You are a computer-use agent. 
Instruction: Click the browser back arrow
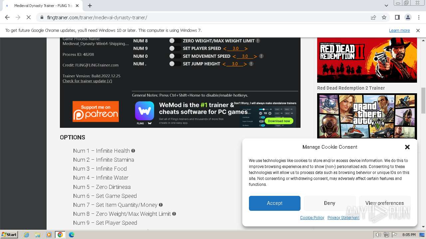click(x=7, y=17)
